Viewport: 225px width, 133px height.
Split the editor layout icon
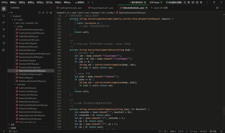point(217,8)
